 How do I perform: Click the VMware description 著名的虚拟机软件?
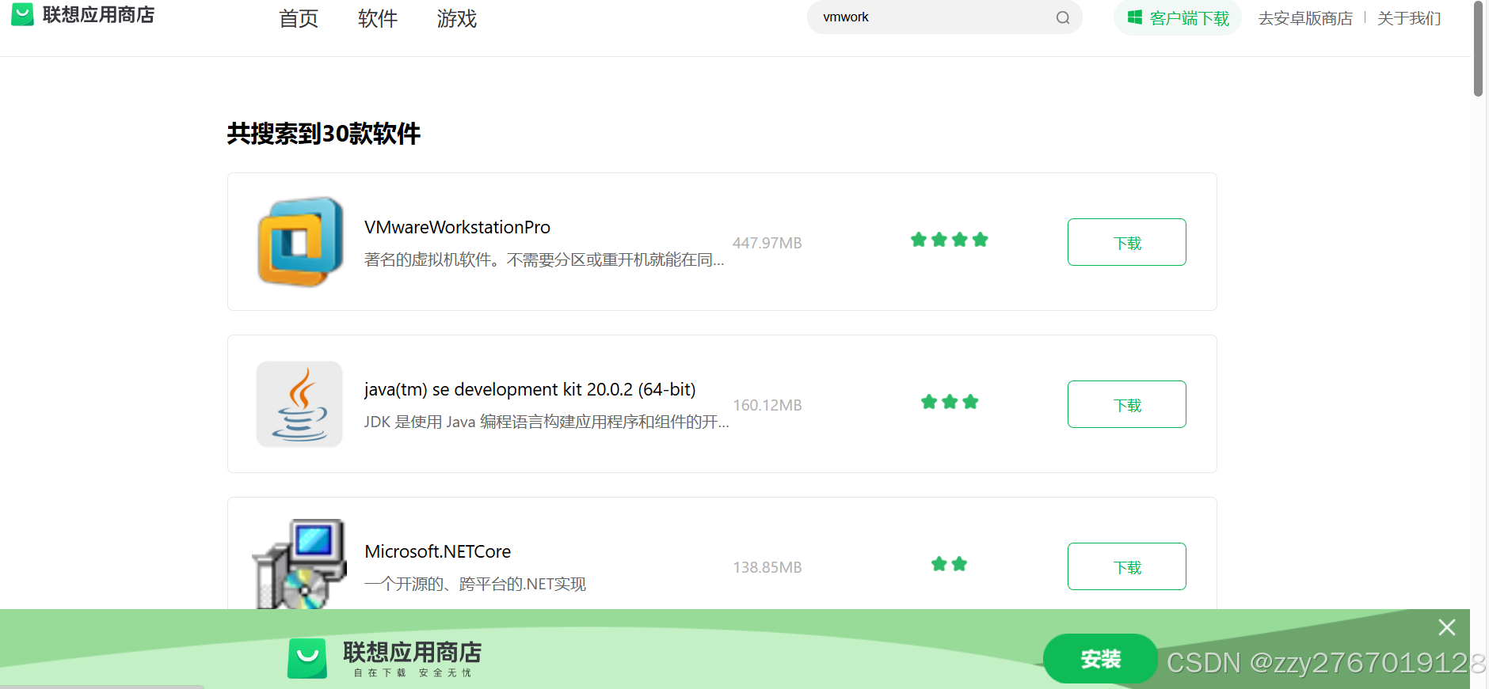[544, 259]
